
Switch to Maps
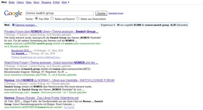pyautogui.click(x=29, y=2)
